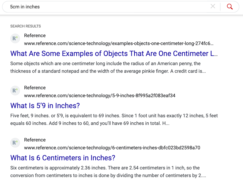This screenshot has width=243, height=187.
Task: Click the 6-centimeters-inches reference.com URL
Action: point(112,148)
